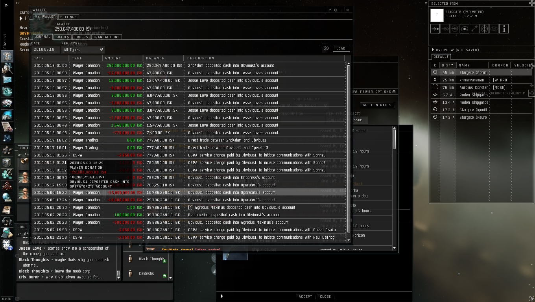Switch to the wallet Settings tab
Image resolution: width=535 pixels, height=302 pixels.
[68, 17]
